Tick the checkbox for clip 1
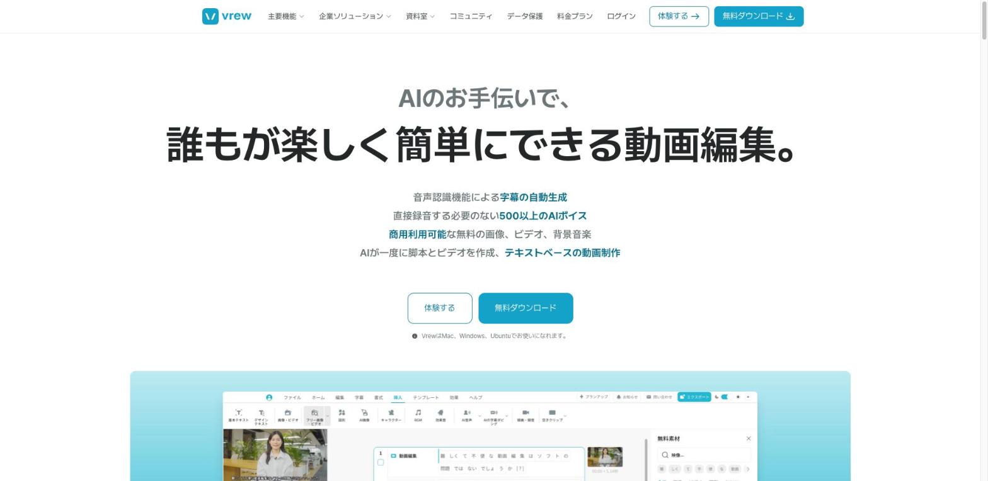Screen dimensions: 988x481 tap(381, 463)
